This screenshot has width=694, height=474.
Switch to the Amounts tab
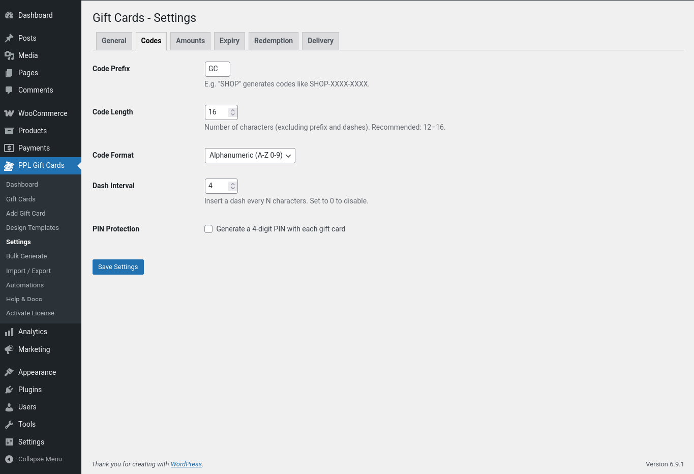click(190, 41)
